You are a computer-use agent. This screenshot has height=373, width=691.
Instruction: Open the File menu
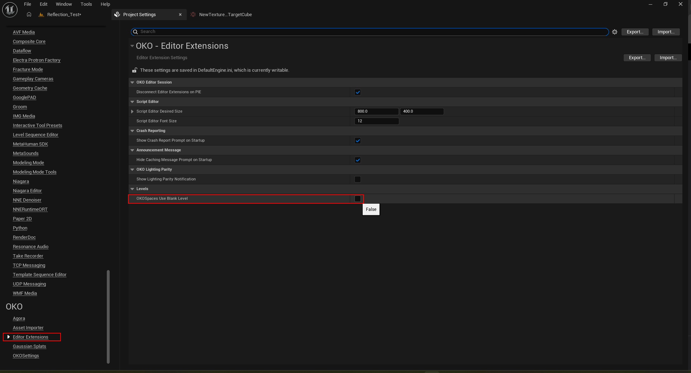28,4
